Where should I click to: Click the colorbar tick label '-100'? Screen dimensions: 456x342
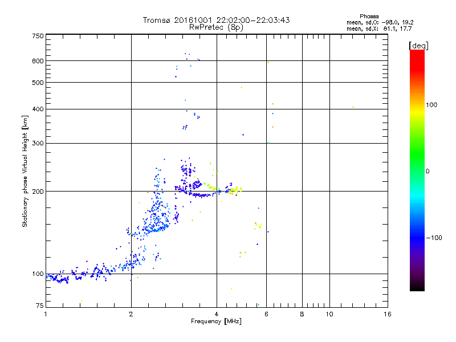pos(434,238)
